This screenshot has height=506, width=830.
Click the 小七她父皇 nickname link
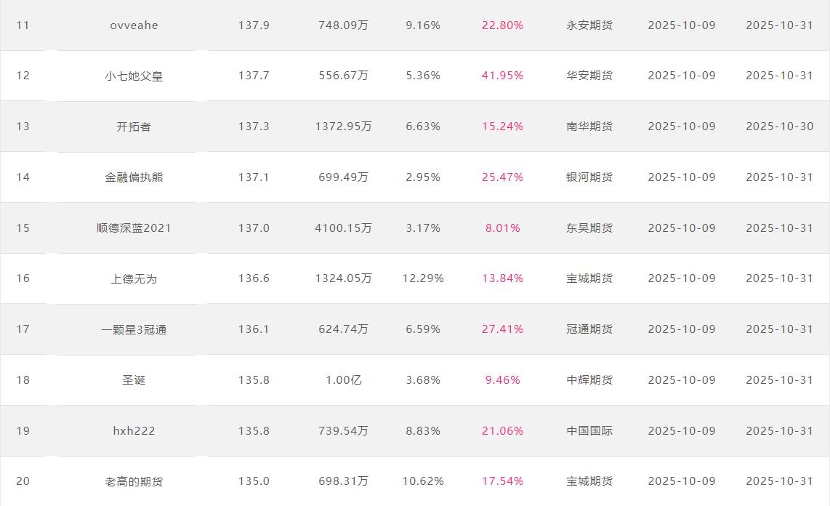coord(134,76)
